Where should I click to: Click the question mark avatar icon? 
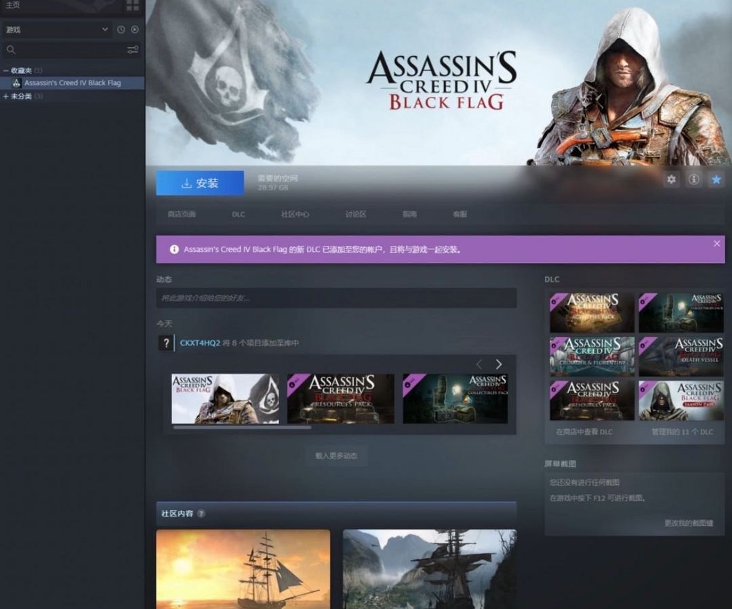coord(166,343)
